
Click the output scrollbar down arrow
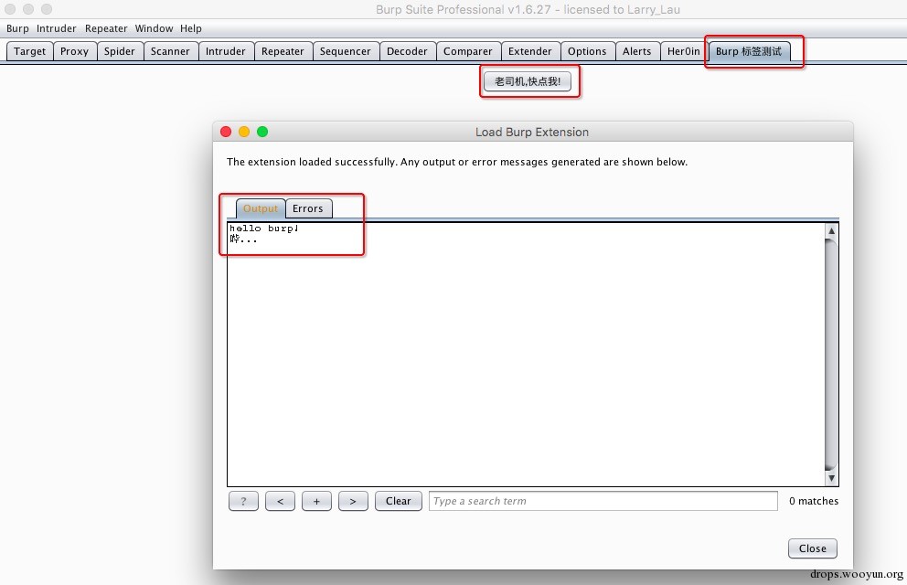(x=831, y=478)
